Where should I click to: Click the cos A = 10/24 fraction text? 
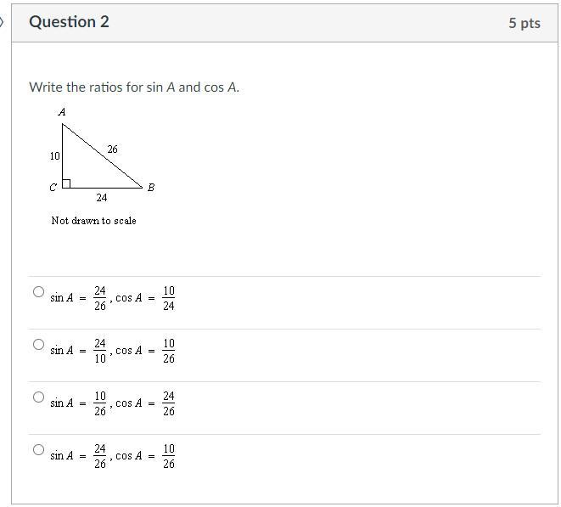(145, 298)
